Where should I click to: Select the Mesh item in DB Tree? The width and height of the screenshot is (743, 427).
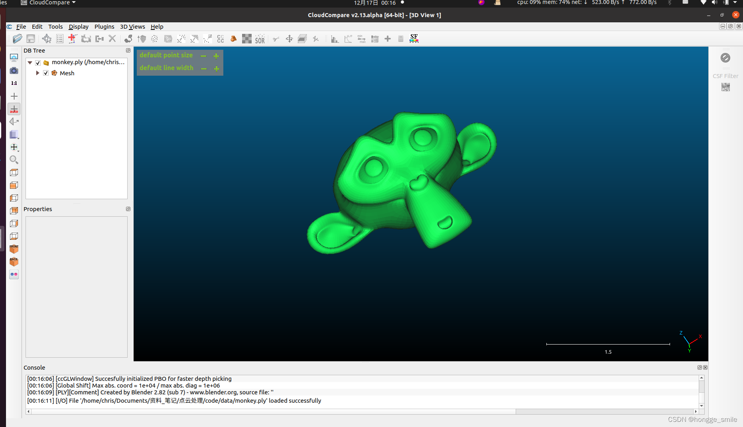67,73
